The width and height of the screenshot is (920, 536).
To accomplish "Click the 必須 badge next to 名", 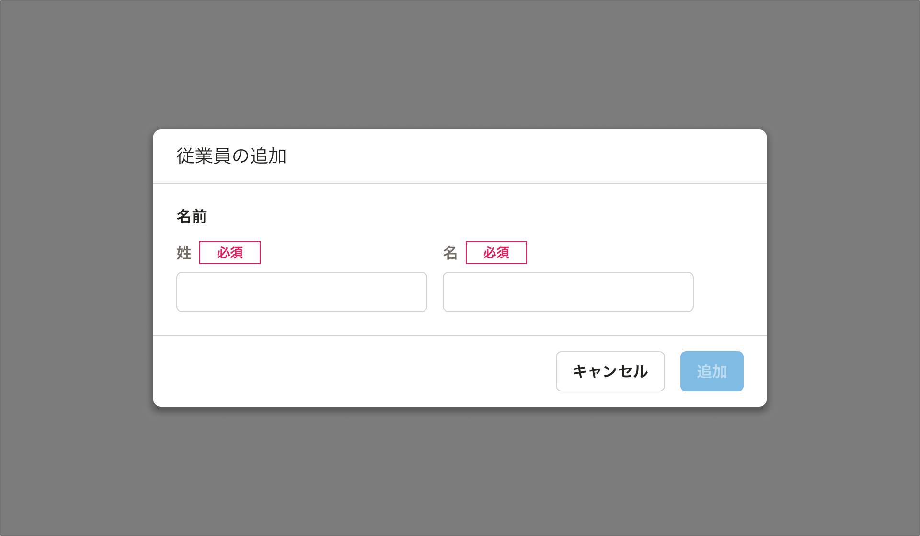I will (496, 252).
